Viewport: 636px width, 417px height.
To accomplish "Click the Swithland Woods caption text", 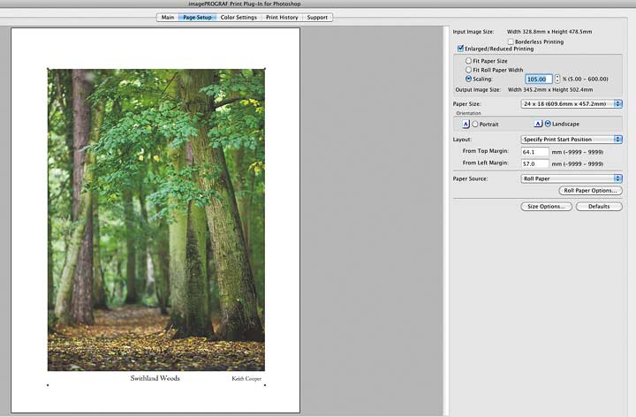I will (x=155, y=378).
